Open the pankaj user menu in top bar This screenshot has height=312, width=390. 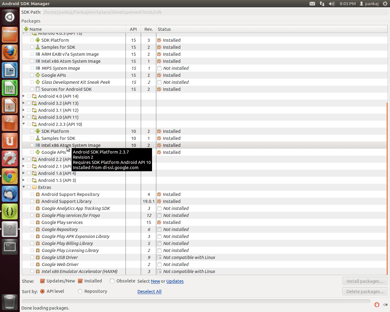[369, 4]
